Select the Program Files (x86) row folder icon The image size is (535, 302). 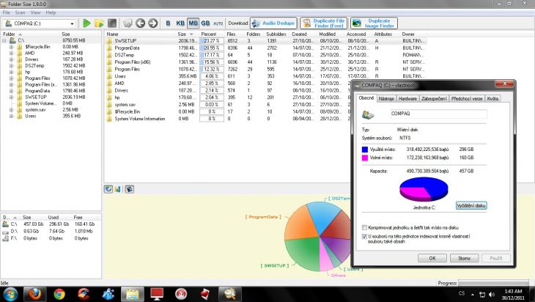click(109, 62)
